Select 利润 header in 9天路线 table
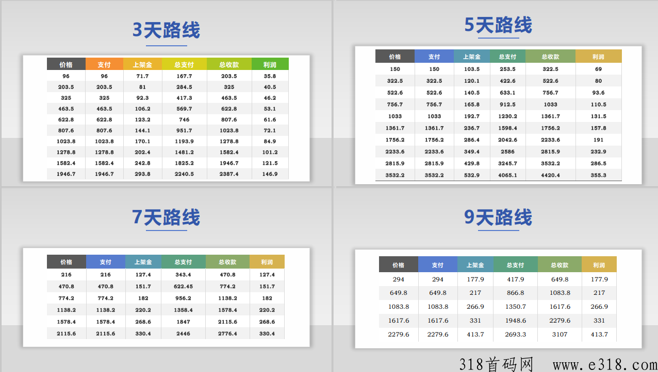The width and height of the screenshot is (658, 372). 599,265
